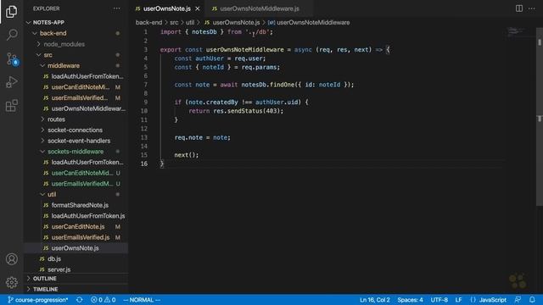
Task: Click userOwnsNoteMiddleware symbol in breadcrumb
Action: tap(313, 23)
